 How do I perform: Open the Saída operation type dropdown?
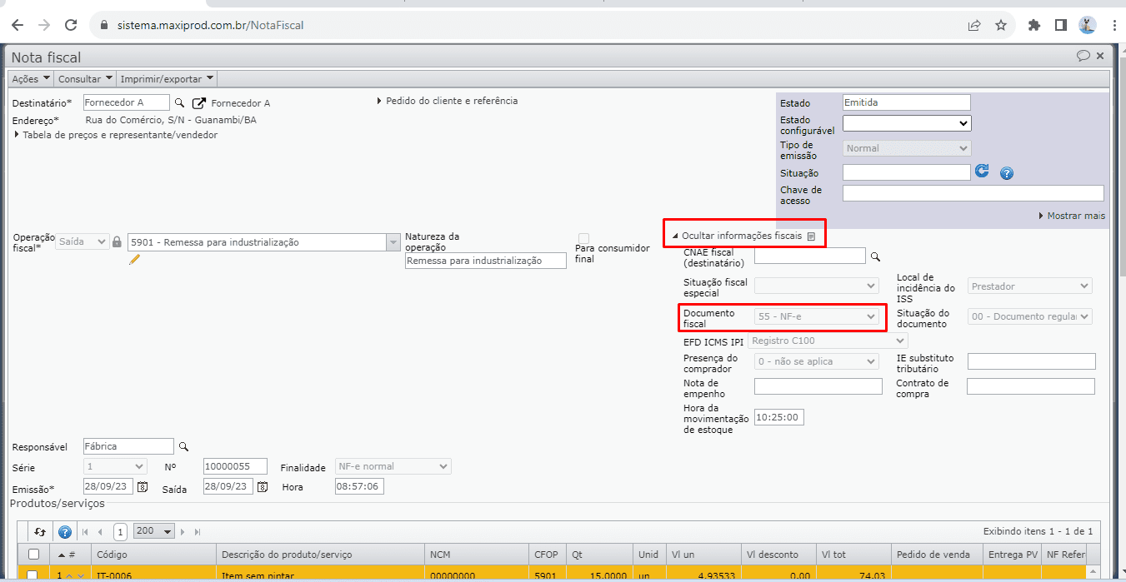[x=83, y=241]
